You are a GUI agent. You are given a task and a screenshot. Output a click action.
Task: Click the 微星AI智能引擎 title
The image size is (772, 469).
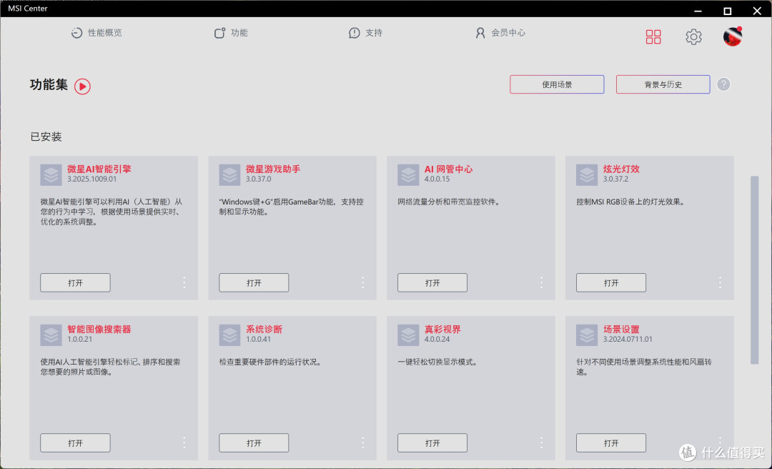99,169
